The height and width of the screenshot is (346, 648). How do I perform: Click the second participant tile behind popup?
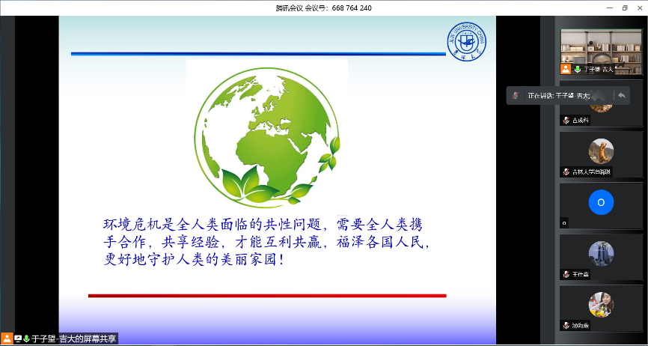600,114
